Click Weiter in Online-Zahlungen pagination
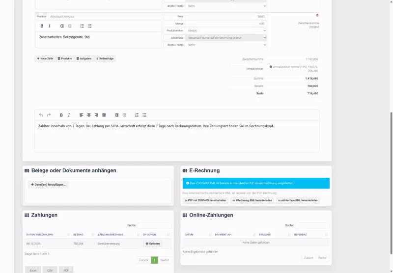This screenshot has width=393, height=273. pos(322,258)
